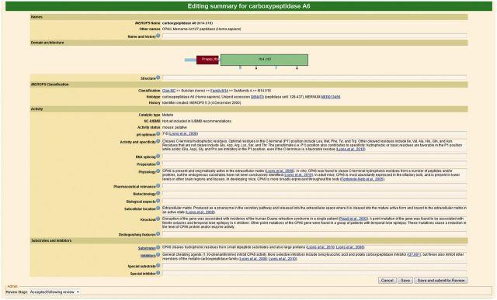The width and height of the screenshot is (497, 300).
Task: Follow the Clan MC classification link
Action: [x=169, y=91]
